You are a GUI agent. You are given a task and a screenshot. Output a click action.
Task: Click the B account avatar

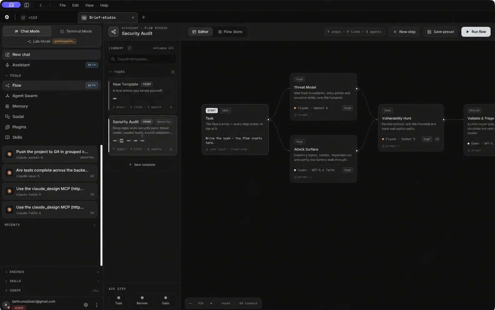6,305
